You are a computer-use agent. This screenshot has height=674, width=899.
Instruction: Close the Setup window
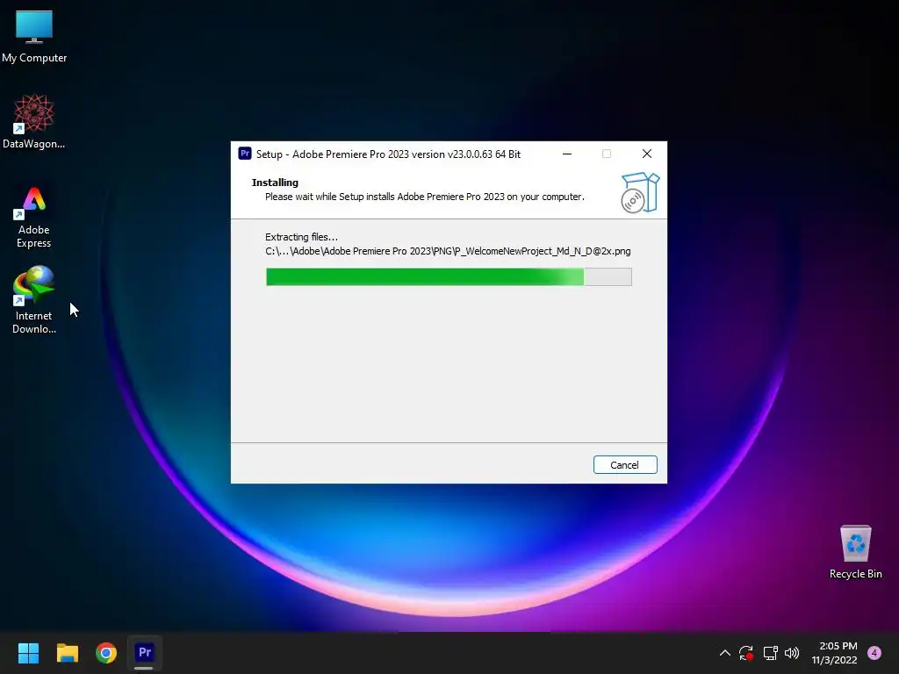(647, 154)
